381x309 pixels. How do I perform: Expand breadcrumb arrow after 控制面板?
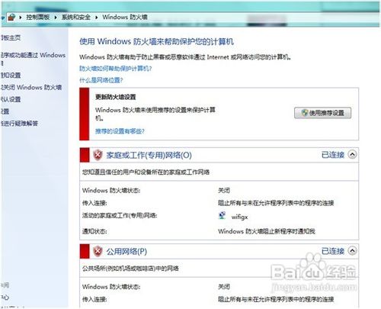point(56,18)
